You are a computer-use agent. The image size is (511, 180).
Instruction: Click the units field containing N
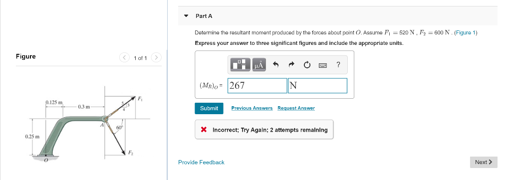coord(317,86)
